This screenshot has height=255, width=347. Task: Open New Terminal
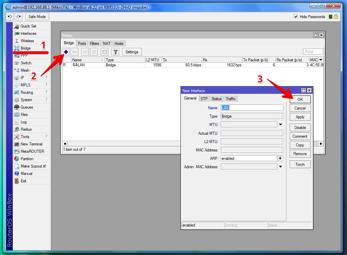pos(31,144)
